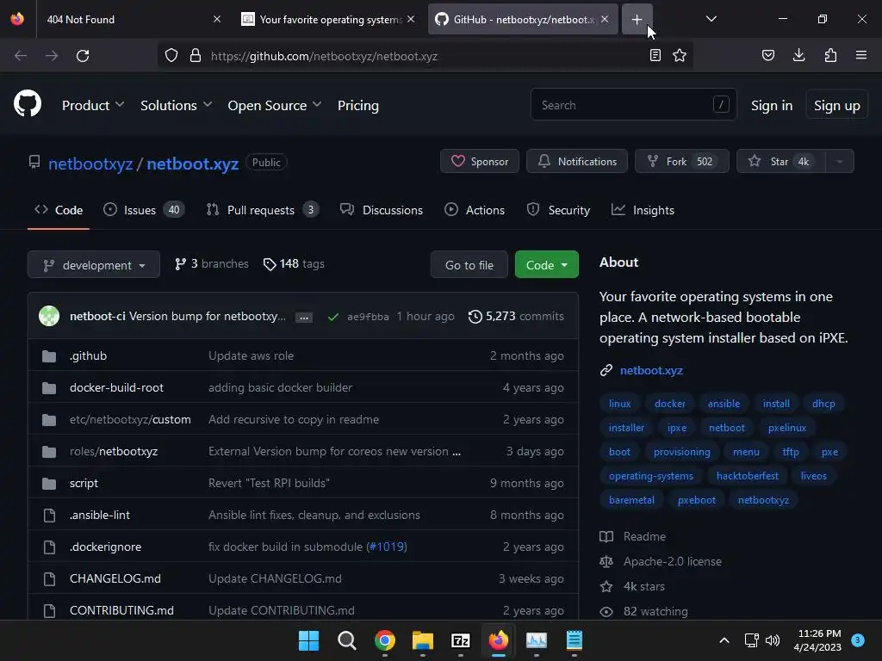Open the netboot.xyz website link
This screenshot has width=882, height=661.
[651, 370]
